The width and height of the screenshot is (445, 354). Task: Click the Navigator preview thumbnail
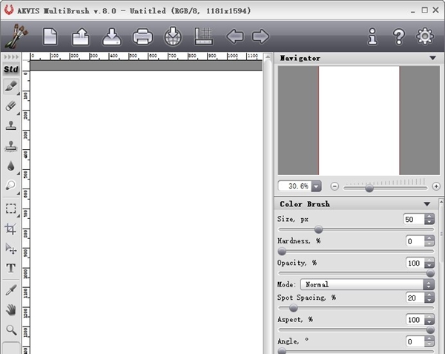coord(359,120)
